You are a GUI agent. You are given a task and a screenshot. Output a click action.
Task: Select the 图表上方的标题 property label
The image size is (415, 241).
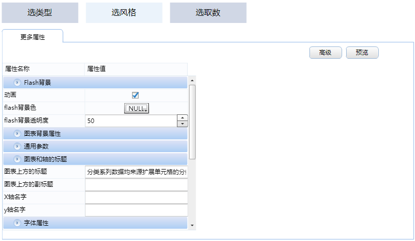click(x=25, y=171)
